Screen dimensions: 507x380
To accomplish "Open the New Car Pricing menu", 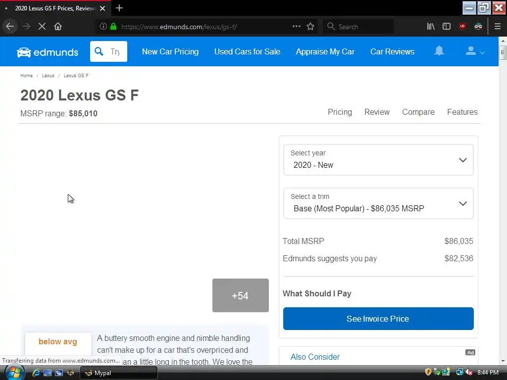I will coord(170,51).
